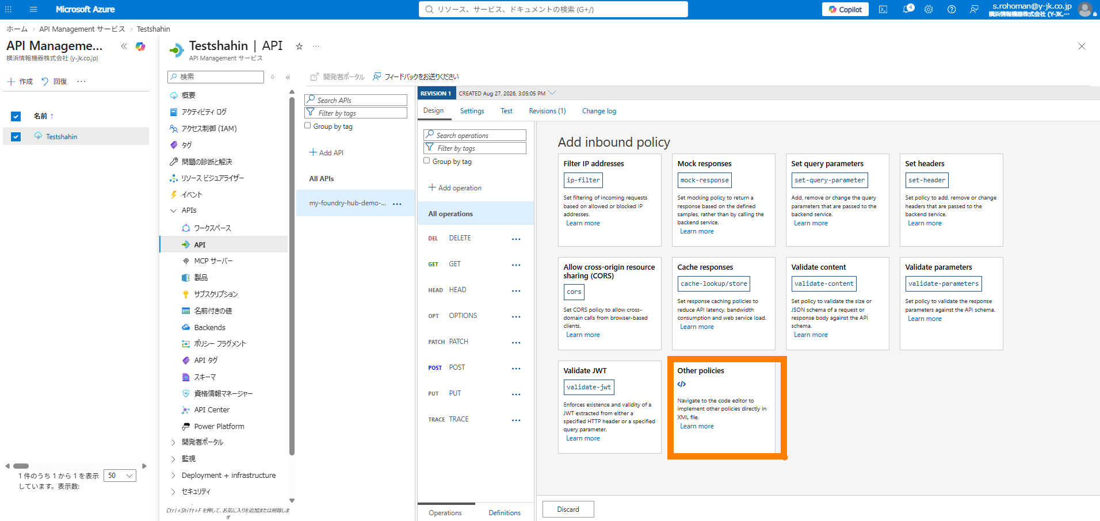The width and height of the screenshot is (1100, 521).
Task: Open the Change log tab
Action: (x=599, y=112)
